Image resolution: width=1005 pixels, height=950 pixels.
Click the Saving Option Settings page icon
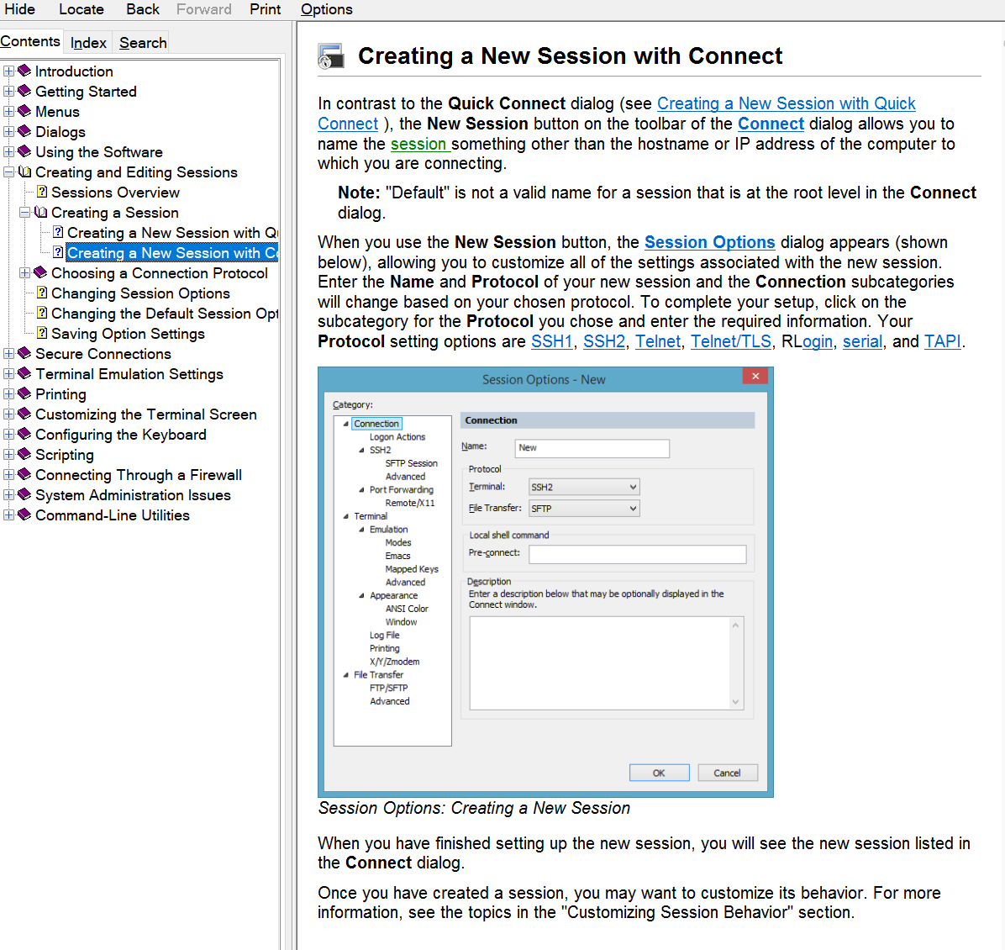point(42,333)
